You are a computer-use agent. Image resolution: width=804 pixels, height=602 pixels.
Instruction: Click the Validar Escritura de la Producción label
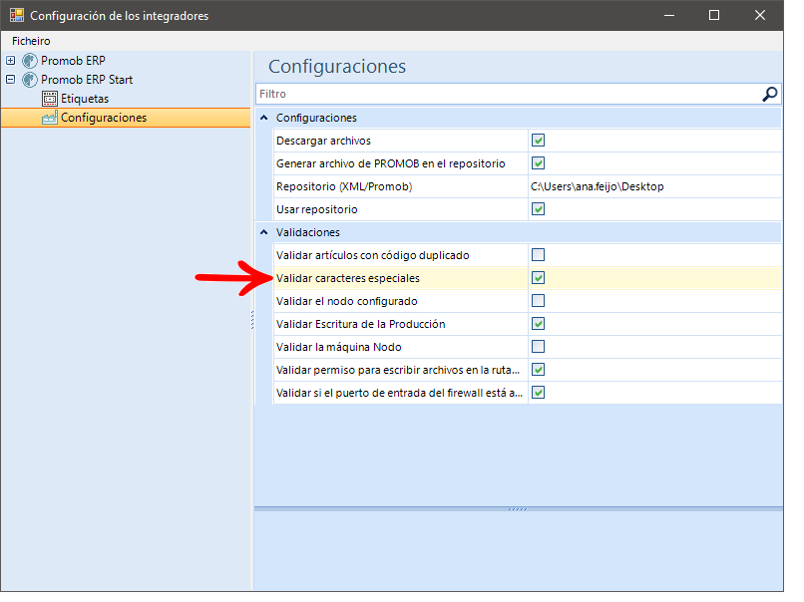click(x=360, y=324)
